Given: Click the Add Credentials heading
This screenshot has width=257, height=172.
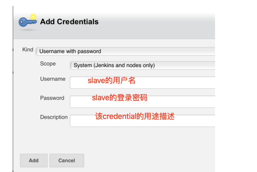Looking at the screenshot, I should [69, 22].
